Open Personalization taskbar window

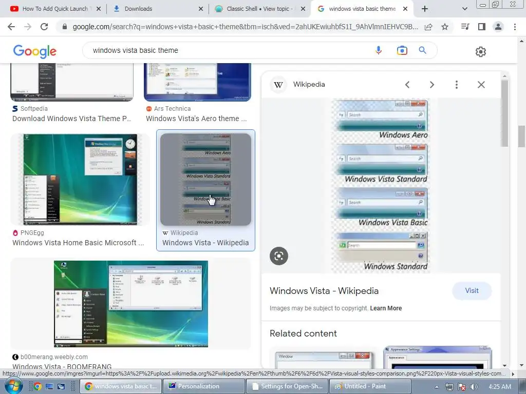[x=203, y=386]
